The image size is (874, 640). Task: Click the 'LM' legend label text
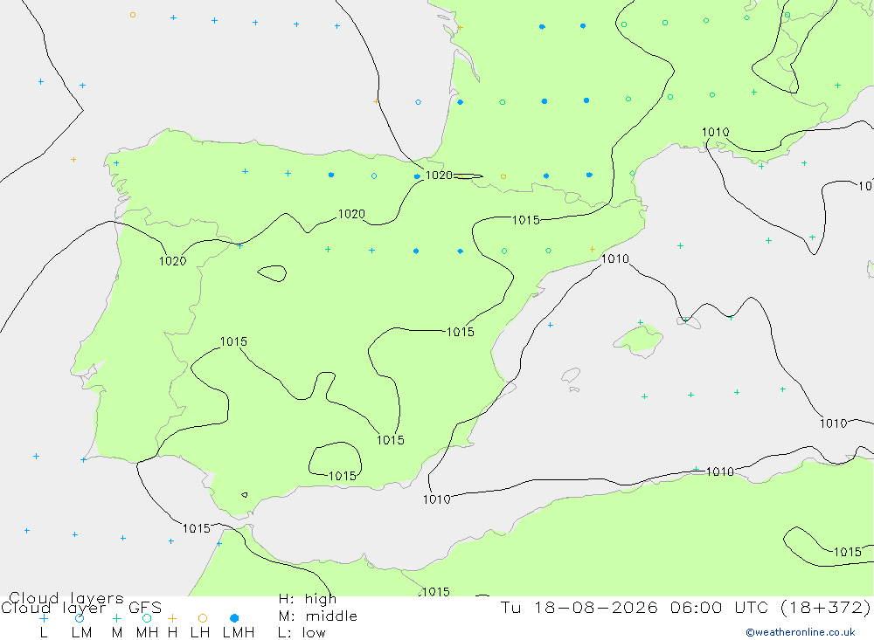point(81,633)
